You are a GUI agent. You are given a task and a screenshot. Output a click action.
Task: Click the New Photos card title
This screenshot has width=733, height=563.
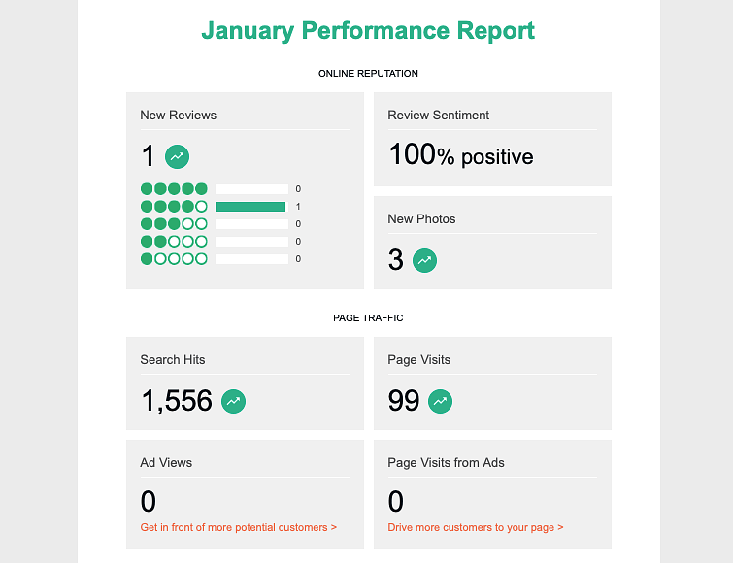pos(421,219)
